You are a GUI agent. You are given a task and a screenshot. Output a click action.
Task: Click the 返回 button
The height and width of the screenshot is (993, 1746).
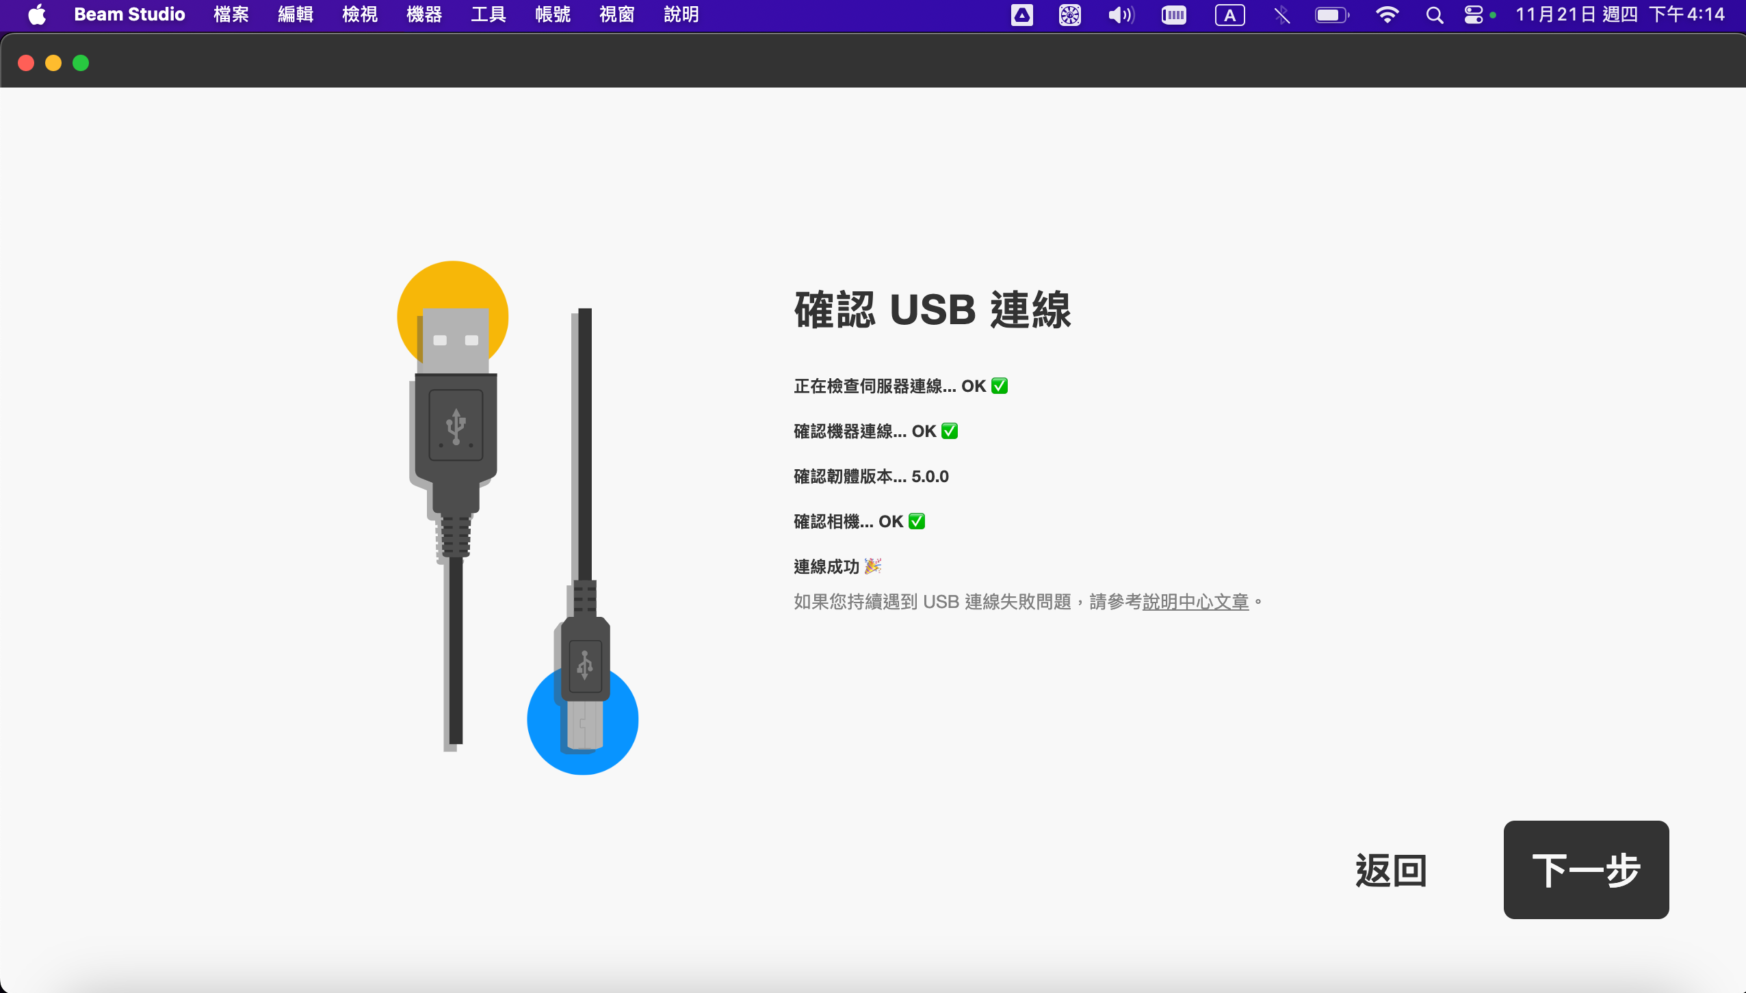point(1391,871)
